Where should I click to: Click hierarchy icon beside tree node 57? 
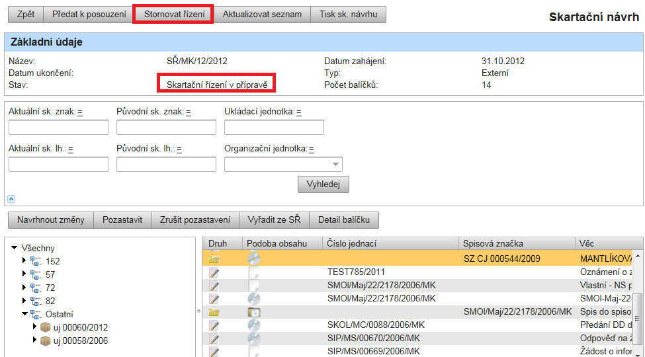pos(36,274)
